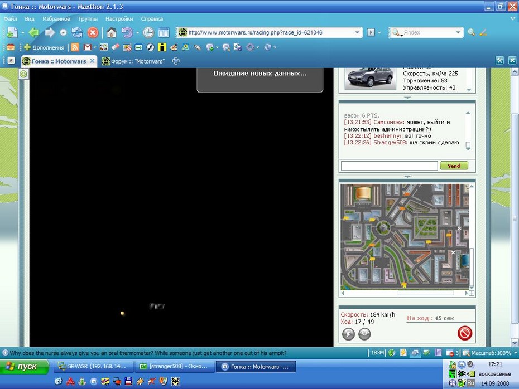Image resolution: width=519 pixels, height=389 pixels.
Task: Collapse the chat panel with the arrow below it
Action: [x=407, y=177]
